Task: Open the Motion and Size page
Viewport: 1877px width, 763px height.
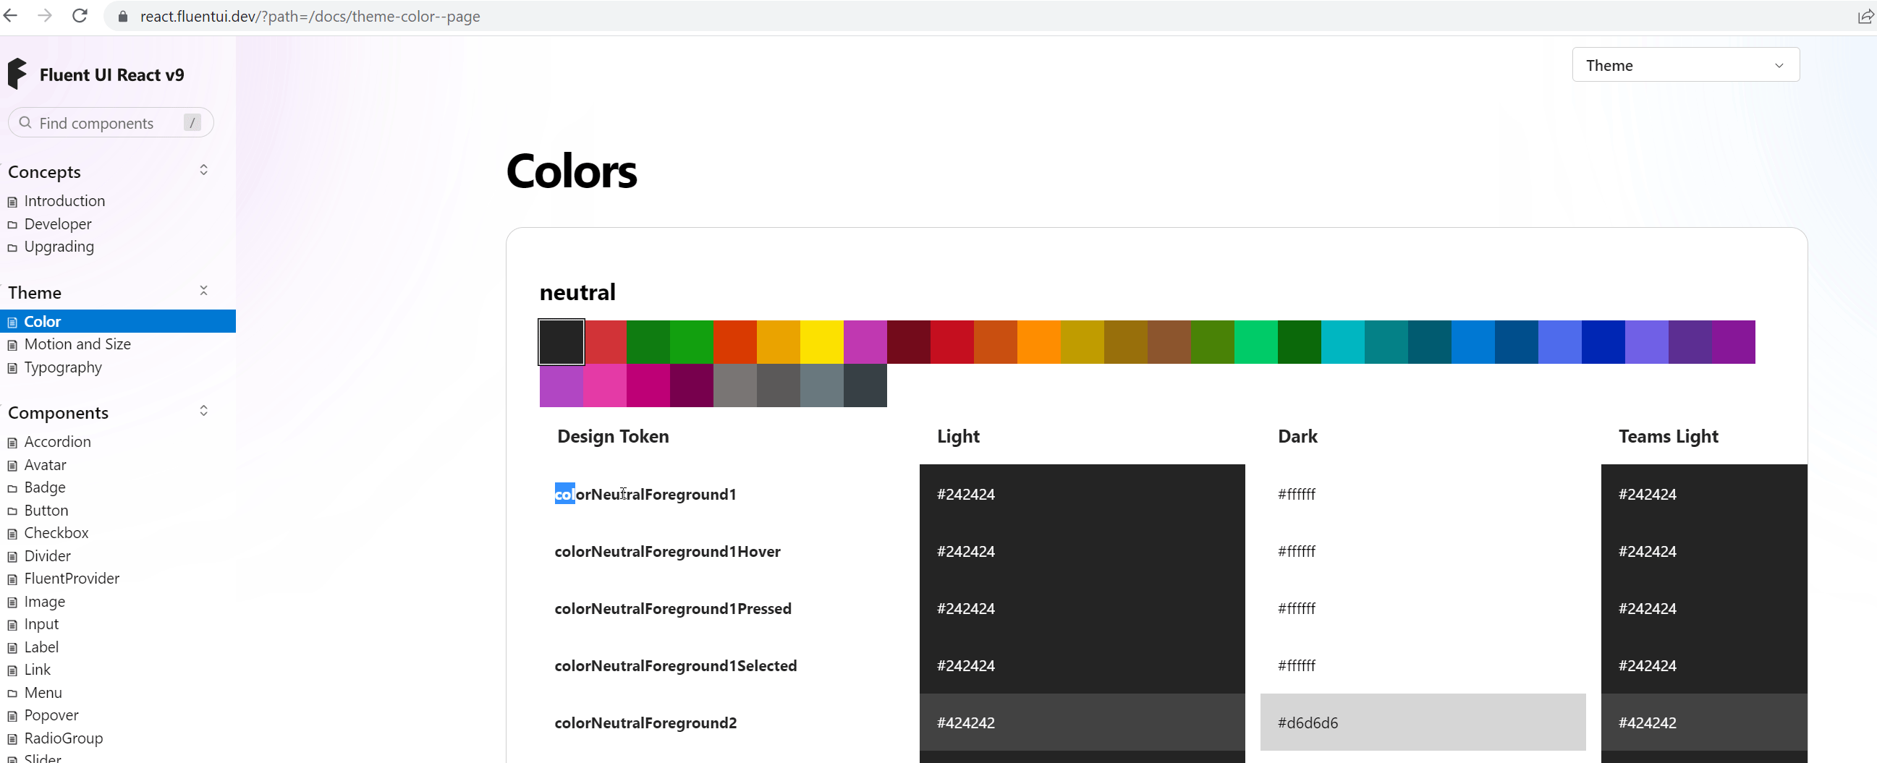Action: 78,344
